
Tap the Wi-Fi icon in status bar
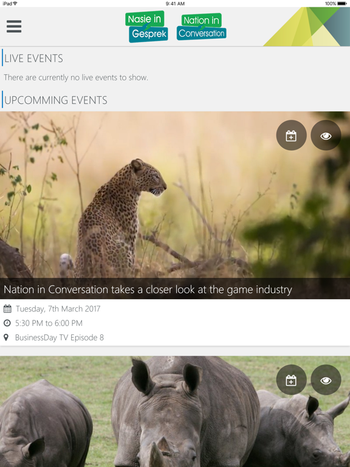pos(15,4)
